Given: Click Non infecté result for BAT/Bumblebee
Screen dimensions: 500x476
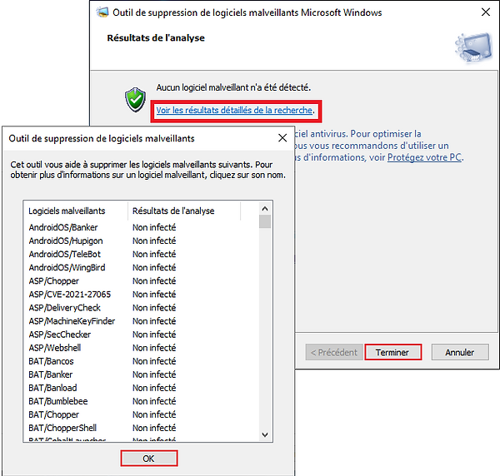Looking at the screenshot, I should point(154,401).
